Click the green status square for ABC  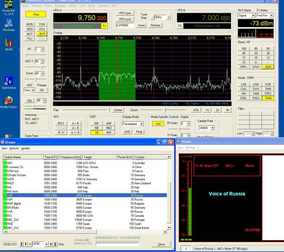[5, 163]
